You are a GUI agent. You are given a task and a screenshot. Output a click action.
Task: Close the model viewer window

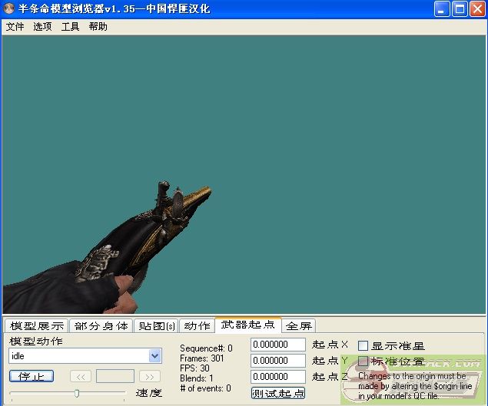pyautogui.click(x=476, y=9)
